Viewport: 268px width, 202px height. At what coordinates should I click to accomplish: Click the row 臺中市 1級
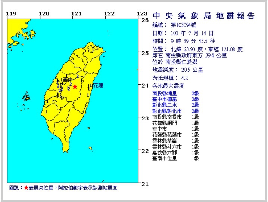tap(175, 129)
